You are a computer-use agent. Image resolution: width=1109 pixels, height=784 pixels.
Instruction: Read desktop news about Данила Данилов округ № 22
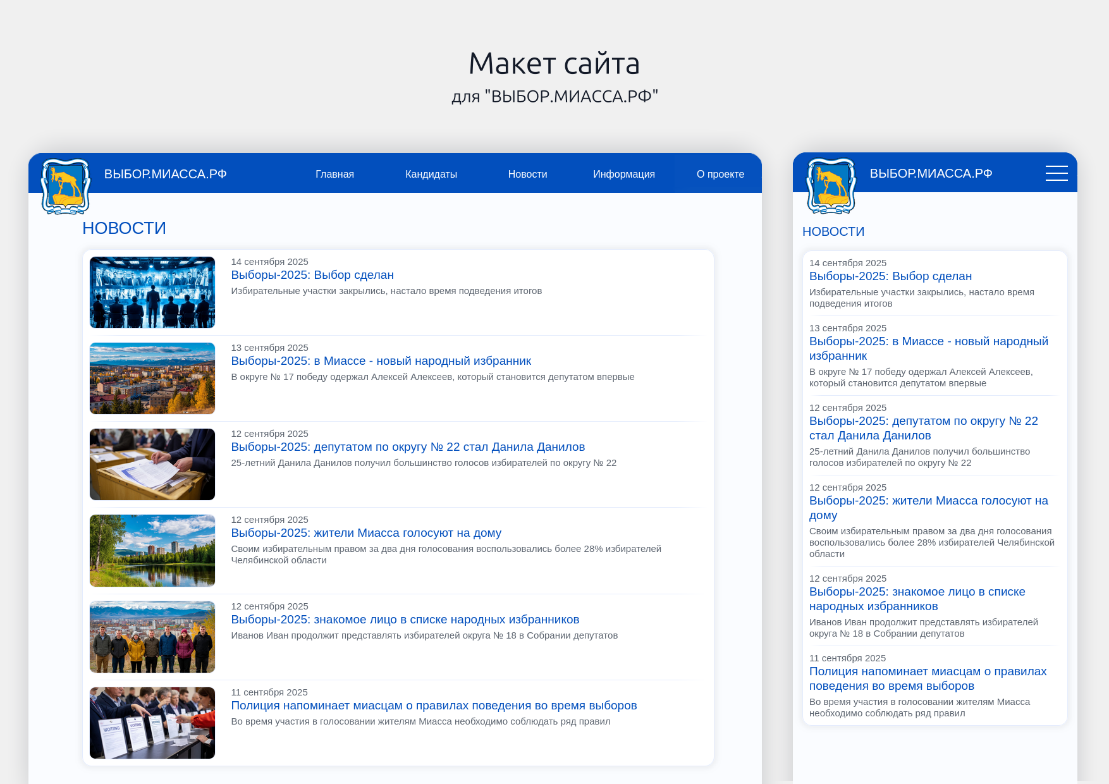point(407,447)
